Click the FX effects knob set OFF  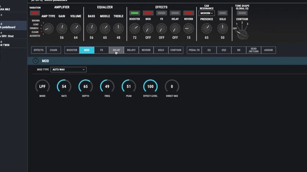tap(162, 29)
